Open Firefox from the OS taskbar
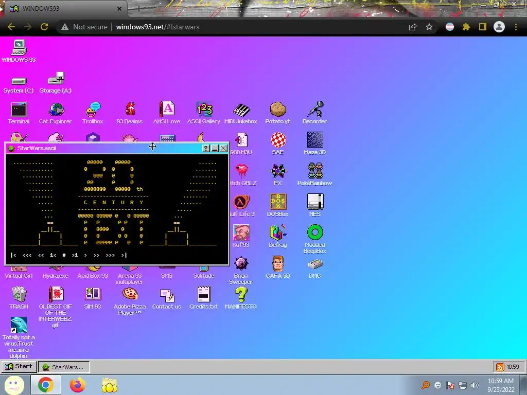This screenshot has width=527, height=395. point(78,385)
